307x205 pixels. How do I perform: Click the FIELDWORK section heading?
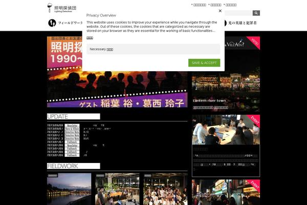pos(73,166)
